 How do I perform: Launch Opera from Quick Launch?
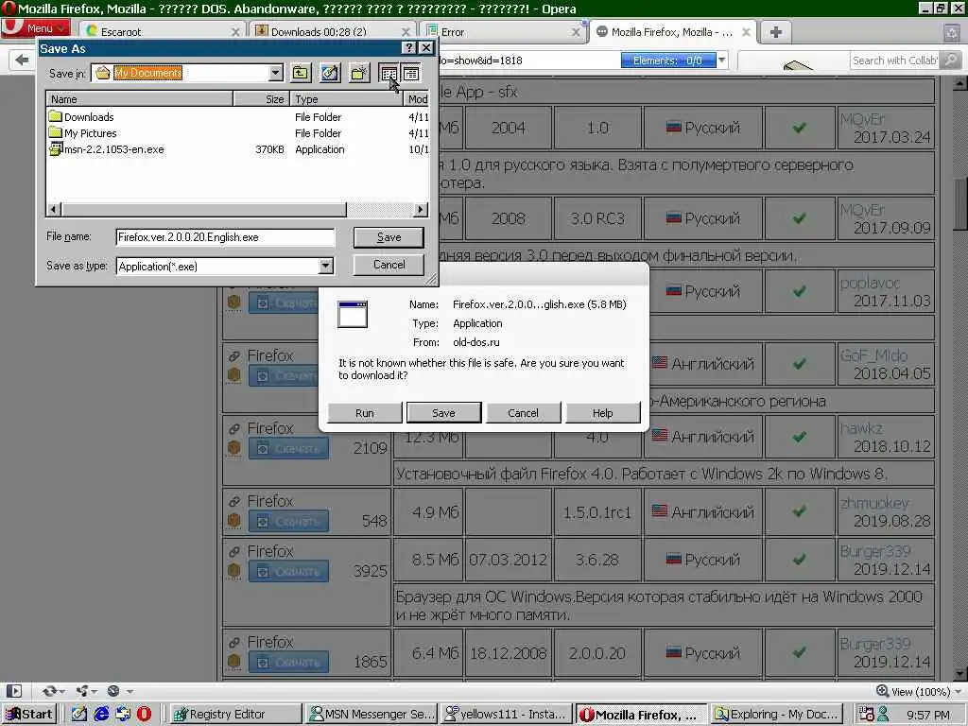pos(144,715)
